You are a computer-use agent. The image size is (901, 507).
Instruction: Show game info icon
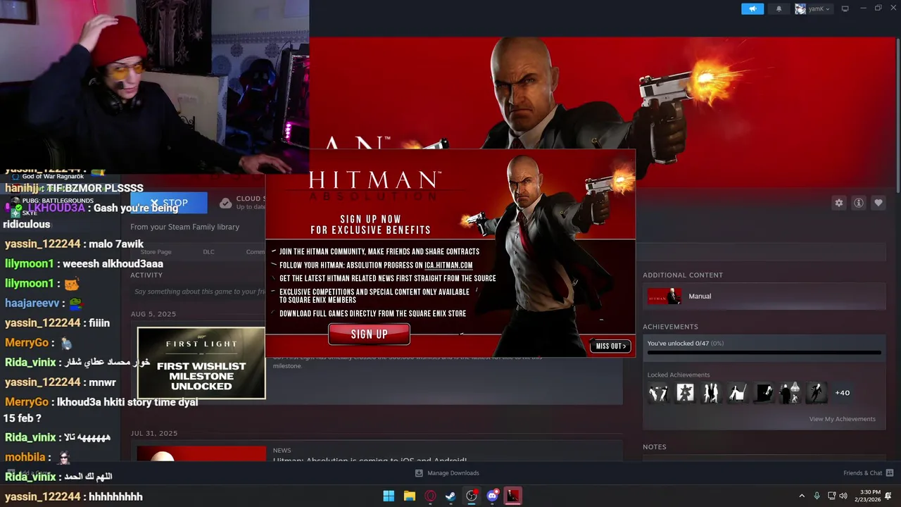click(x=859, y=203)
